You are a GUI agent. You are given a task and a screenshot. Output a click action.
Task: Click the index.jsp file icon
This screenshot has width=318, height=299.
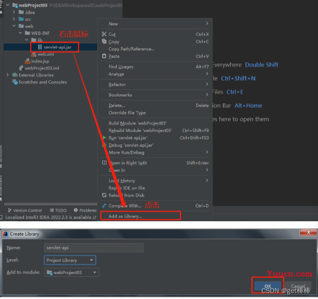pos(27,61)
